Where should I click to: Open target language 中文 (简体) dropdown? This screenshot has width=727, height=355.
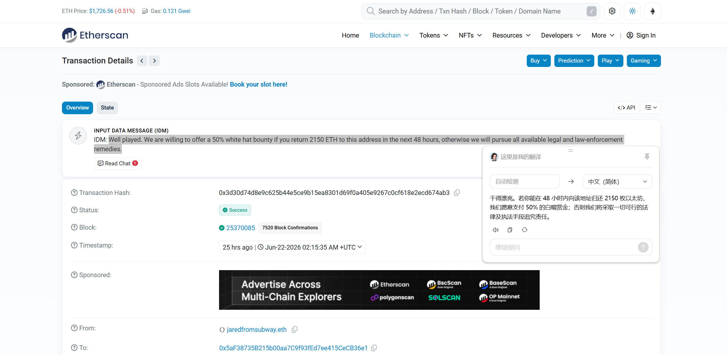[617, 181]
